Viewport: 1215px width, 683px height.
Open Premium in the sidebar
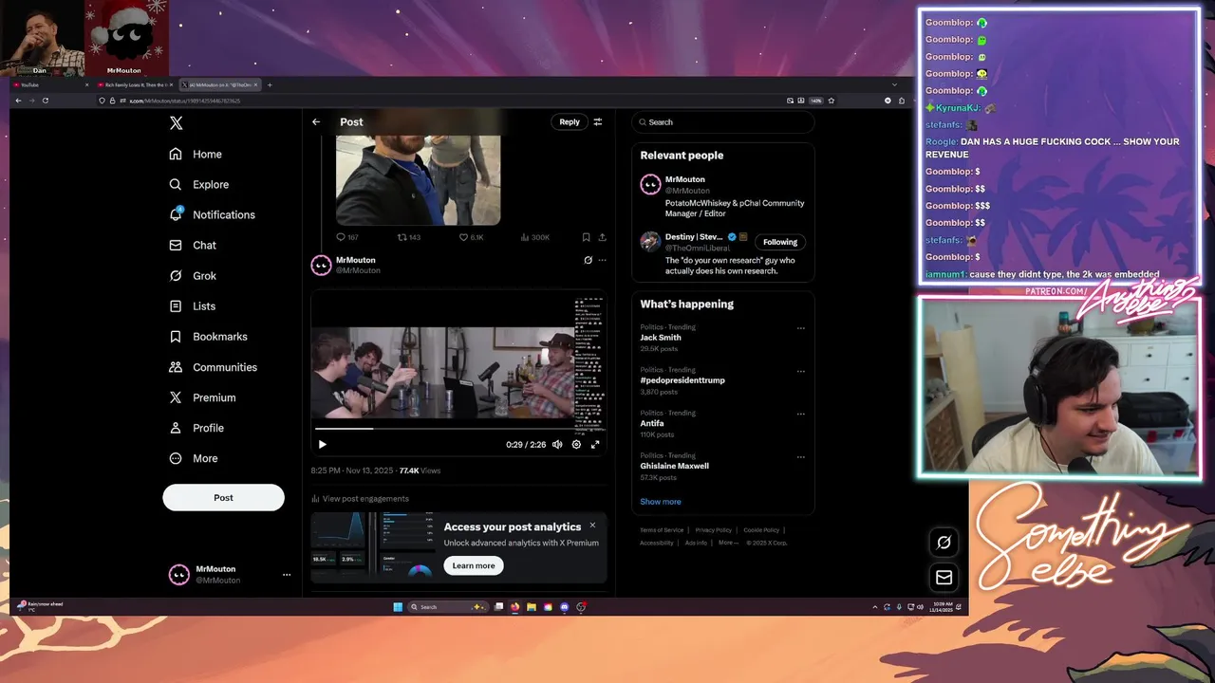click(x=202, y=397)
